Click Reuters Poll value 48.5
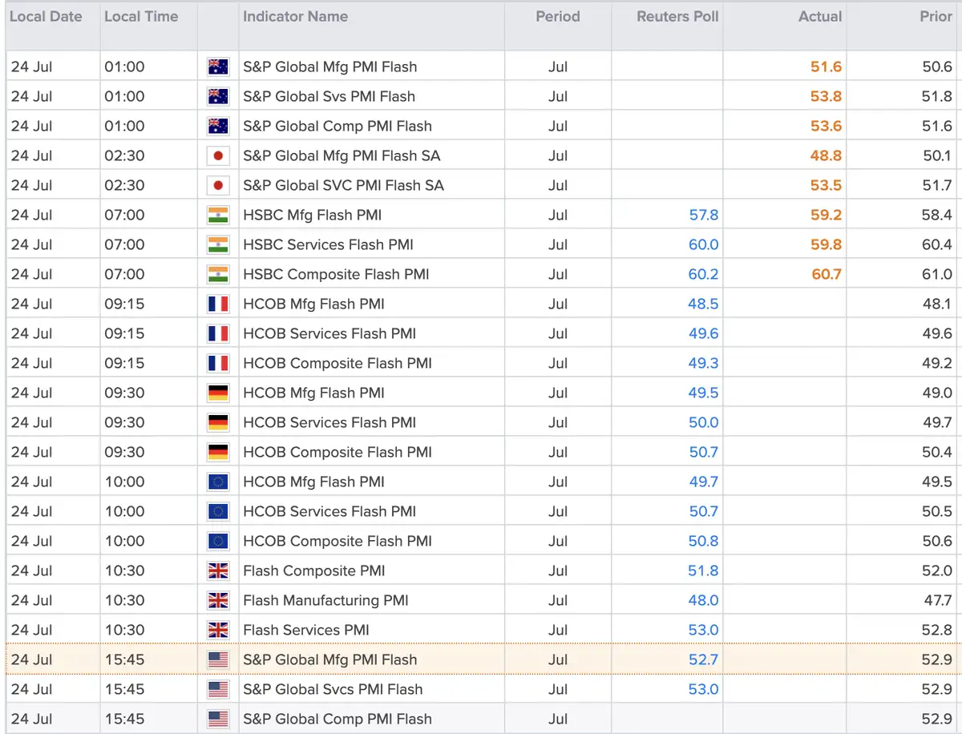 point(704,304)
